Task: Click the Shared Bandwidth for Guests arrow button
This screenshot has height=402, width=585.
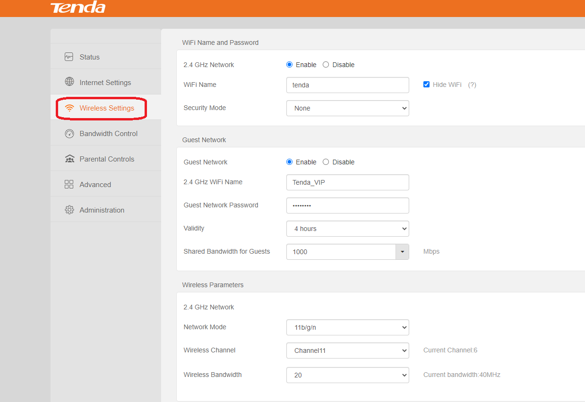Action: point(402,252)
